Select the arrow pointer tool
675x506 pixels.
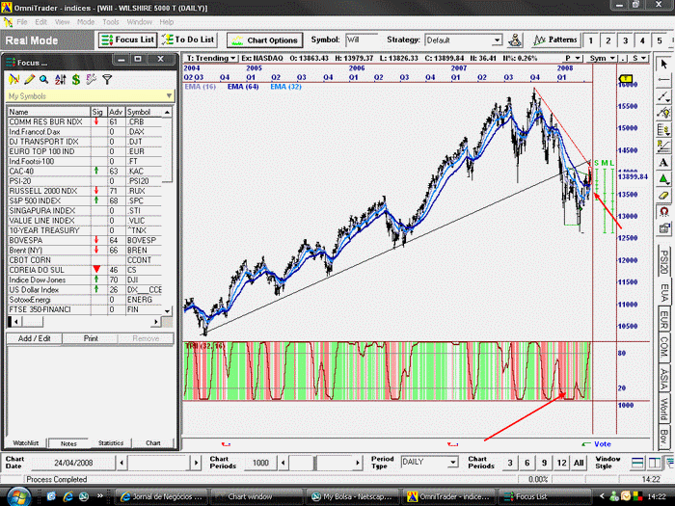[x=663, y=65]
